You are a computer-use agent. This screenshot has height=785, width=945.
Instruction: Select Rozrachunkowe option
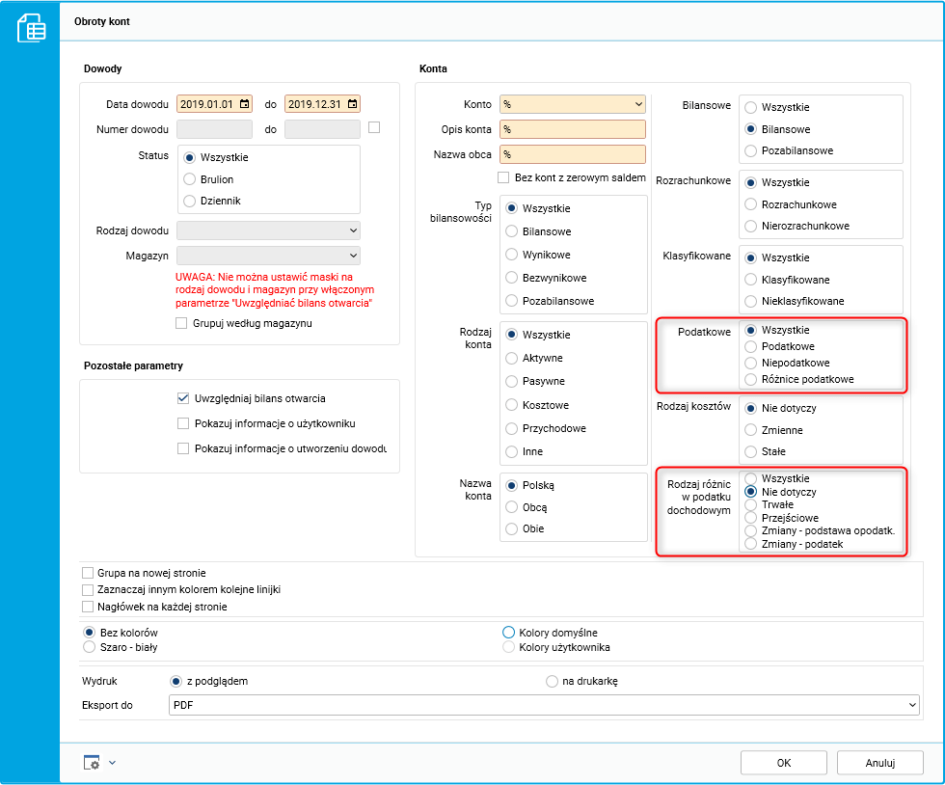pos(751,204)
